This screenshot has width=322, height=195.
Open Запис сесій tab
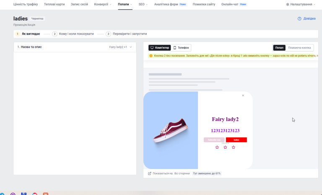[79, 4]
